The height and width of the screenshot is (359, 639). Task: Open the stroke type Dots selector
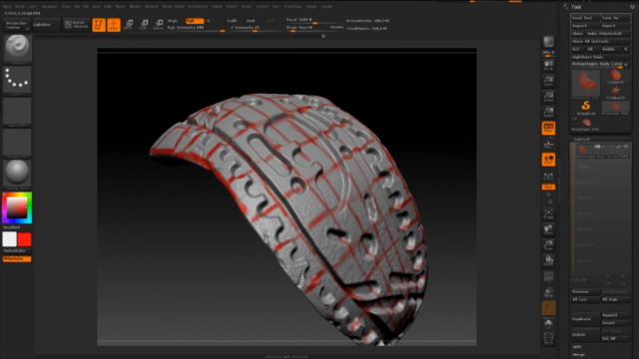click(17, 80)
